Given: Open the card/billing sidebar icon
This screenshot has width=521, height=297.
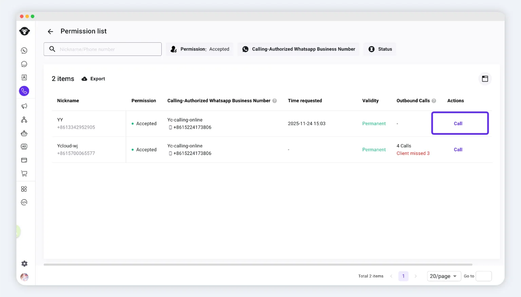Looking at the screenshot, I should click(x=24, y=160).
